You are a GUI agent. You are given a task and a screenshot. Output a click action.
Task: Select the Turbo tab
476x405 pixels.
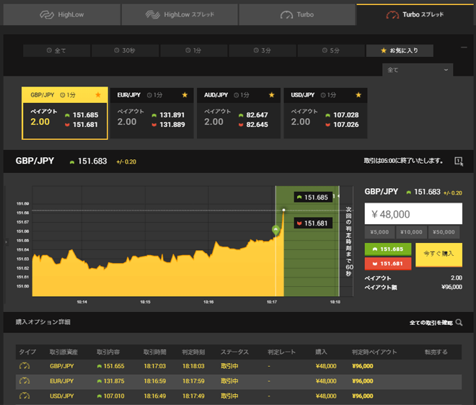(297, 14)
